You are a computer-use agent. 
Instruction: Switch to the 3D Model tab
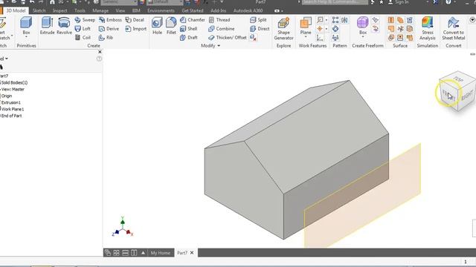coord(16,10)
